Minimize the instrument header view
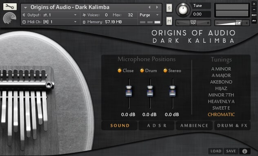The width and height of the screenshot is (258, 156). 254,9
